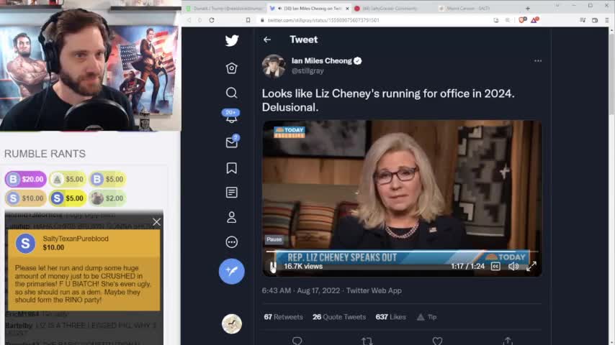
Task: Retweet the tweet
Action: point(367,341)
